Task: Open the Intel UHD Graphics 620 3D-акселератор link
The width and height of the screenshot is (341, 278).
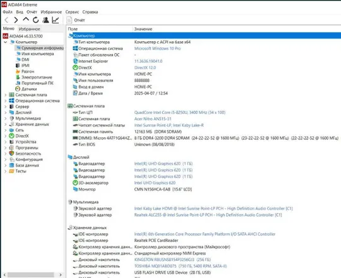Action: pos(155,183)
